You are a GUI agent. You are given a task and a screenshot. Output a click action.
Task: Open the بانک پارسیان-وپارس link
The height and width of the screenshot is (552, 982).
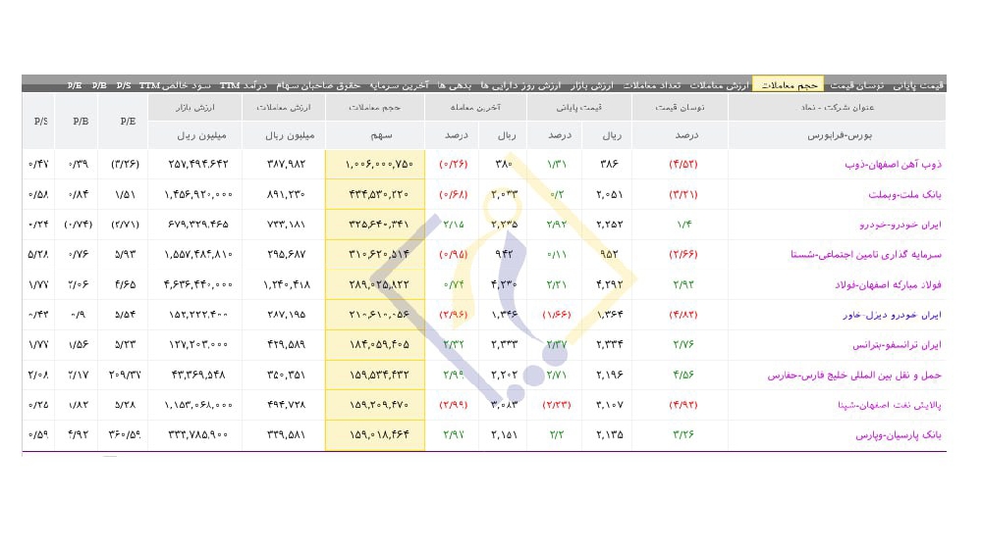899,435
